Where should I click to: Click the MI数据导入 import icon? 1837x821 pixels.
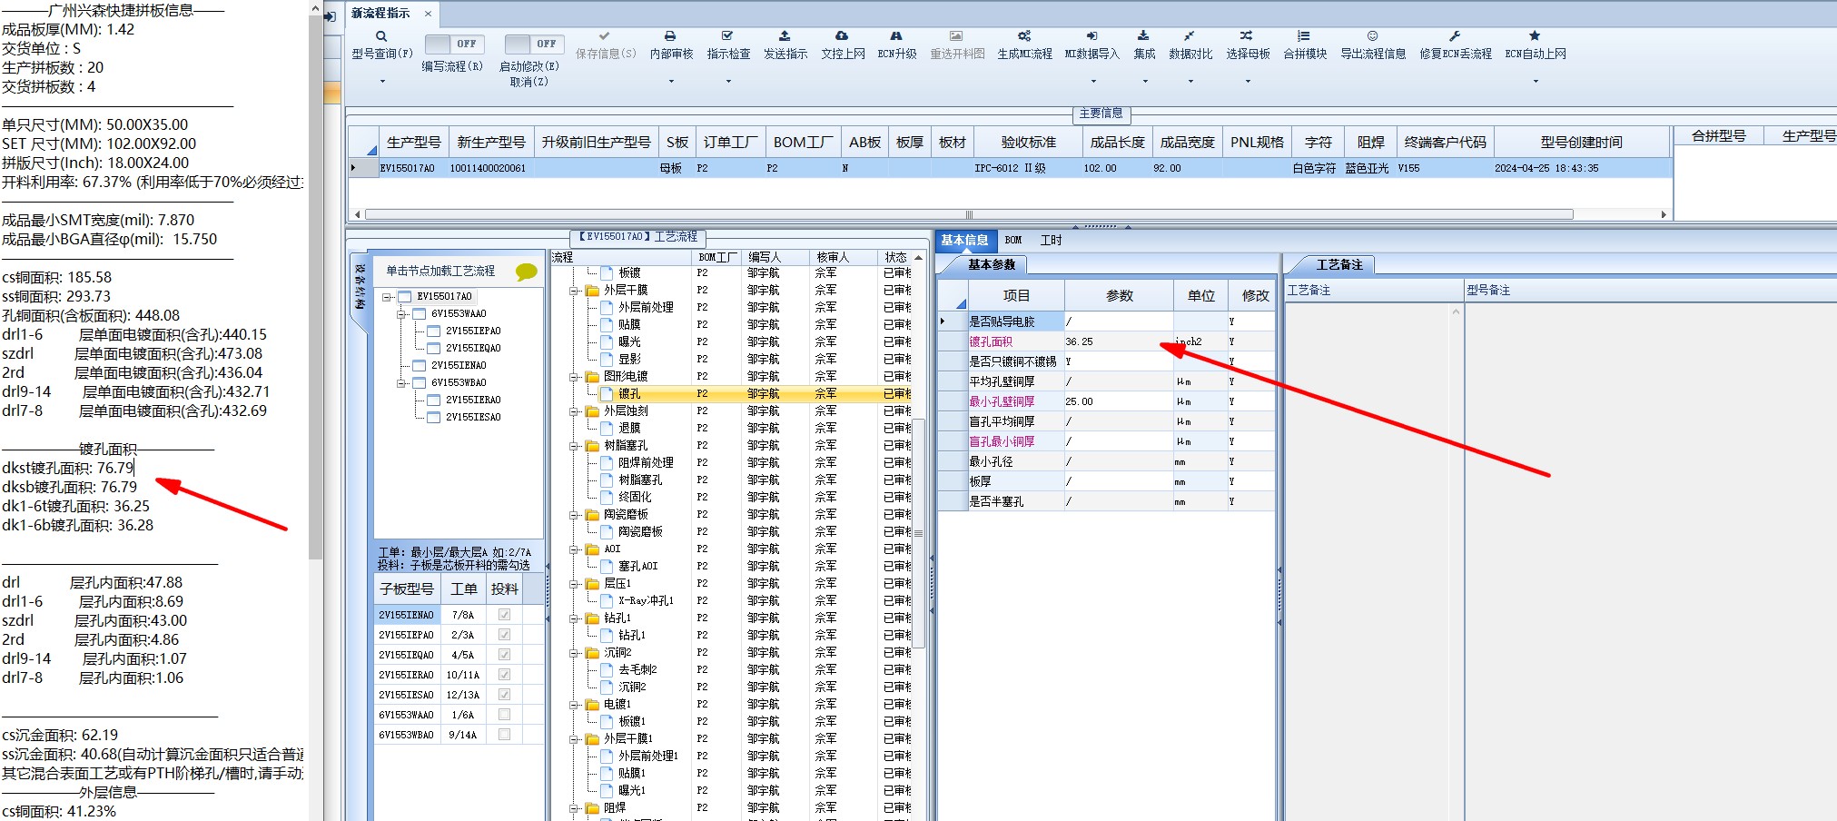click(x=1091, y=36)
